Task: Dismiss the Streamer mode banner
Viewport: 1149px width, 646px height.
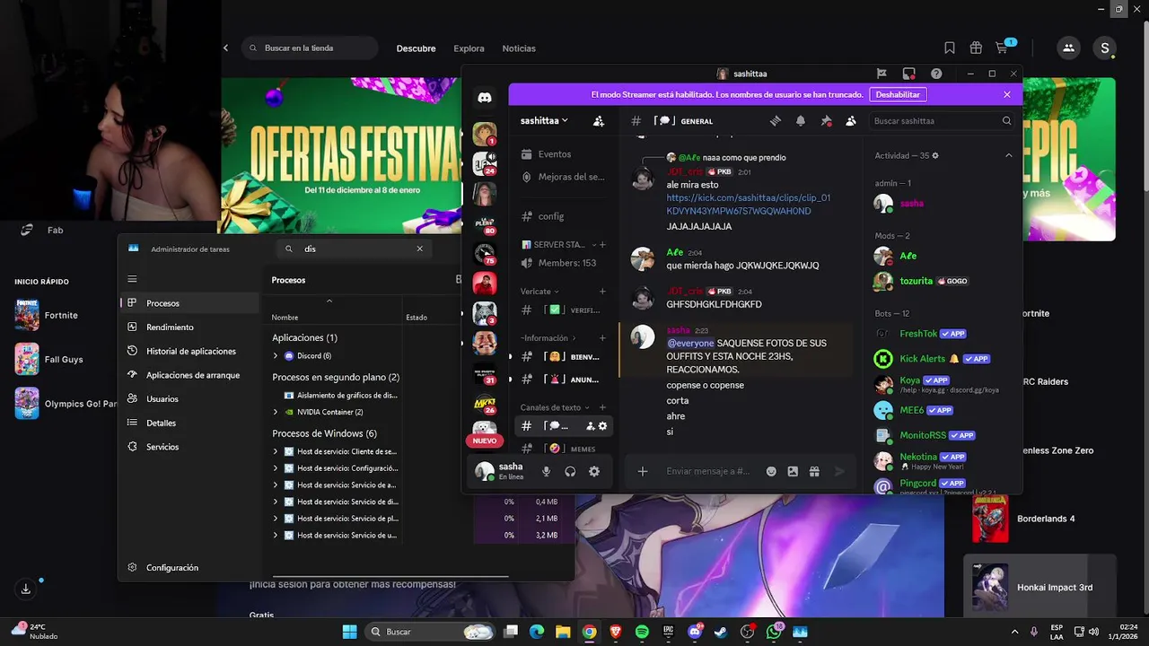Action: (x=1007, y=94)
